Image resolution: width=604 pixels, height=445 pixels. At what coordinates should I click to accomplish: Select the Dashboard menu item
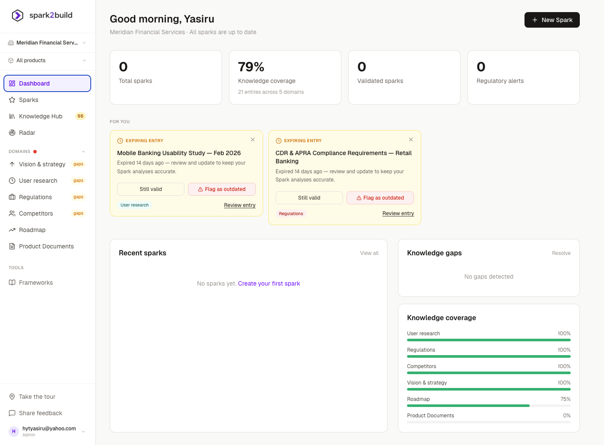coord(47,83)
